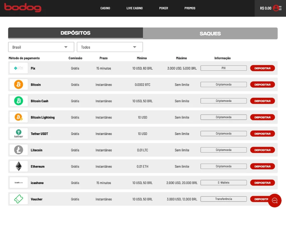Select the Voucher method name
Screen dimensions: 286x227
tap(37, 199)
